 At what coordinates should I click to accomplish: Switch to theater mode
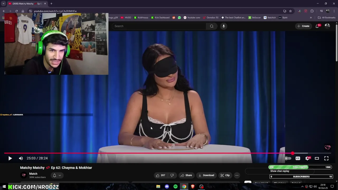[317, 158]
